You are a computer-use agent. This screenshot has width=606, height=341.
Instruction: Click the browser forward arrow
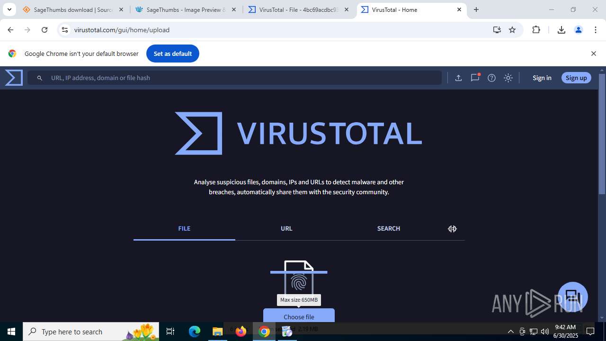coord(27,30)
